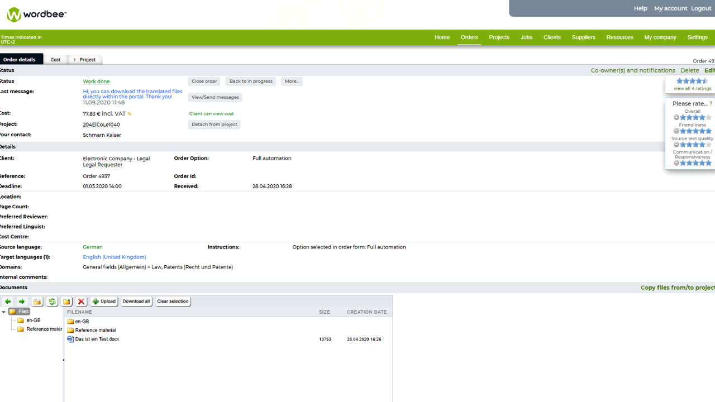Go to Orders in the main menu
715x402 pixels.
tap(469, 37)
